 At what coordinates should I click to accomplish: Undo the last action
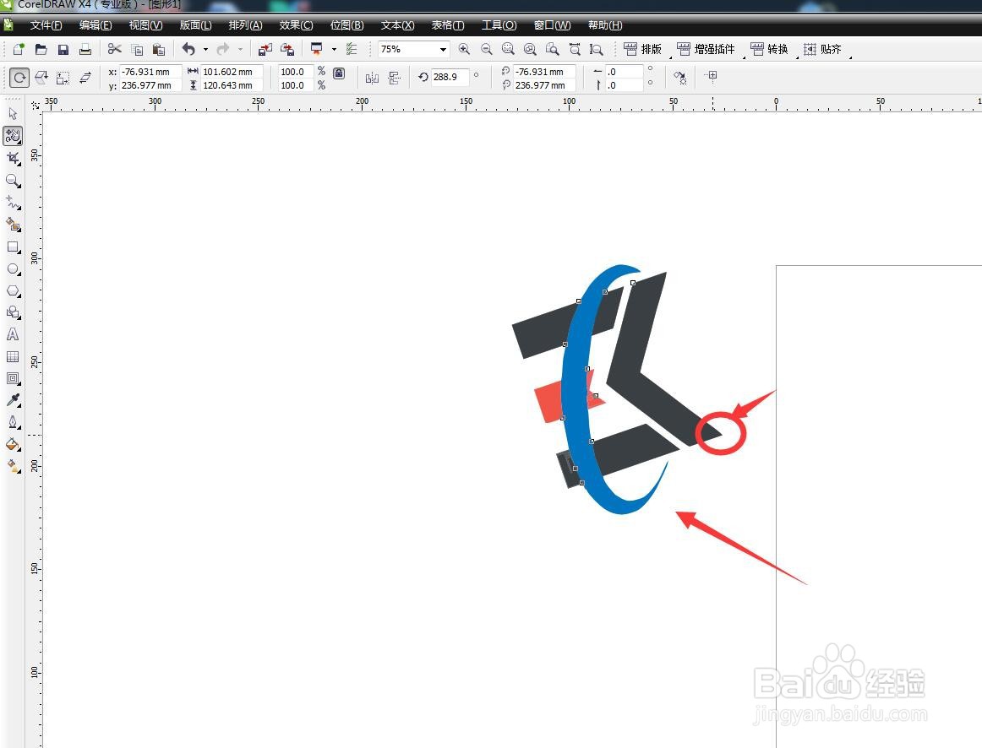(x=188, y=49)
